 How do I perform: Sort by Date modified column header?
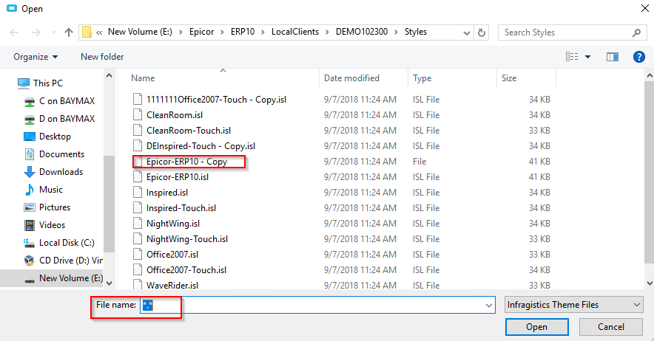click(x=351, y=78)
